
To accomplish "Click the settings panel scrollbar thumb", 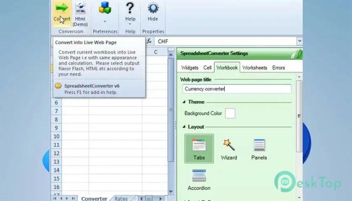I will click(x=299, y=116).
